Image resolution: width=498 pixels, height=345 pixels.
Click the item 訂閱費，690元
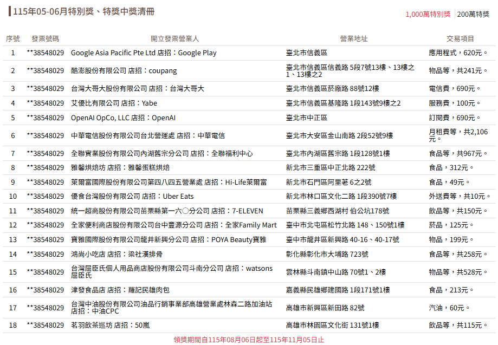(x=455, y=118)
